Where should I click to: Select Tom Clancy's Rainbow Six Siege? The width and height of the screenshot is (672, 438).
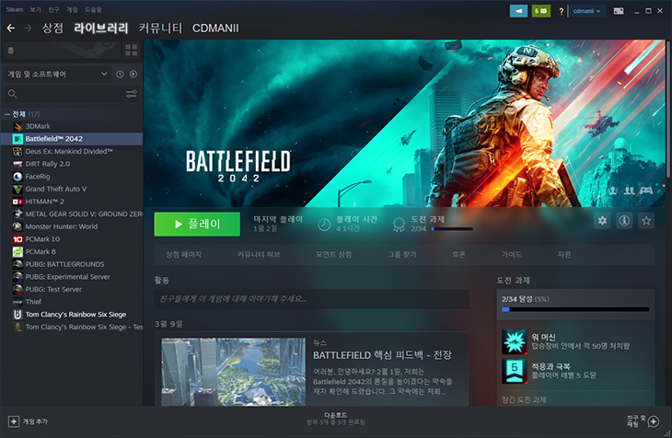pyautogui.click(x=72, y=315)
